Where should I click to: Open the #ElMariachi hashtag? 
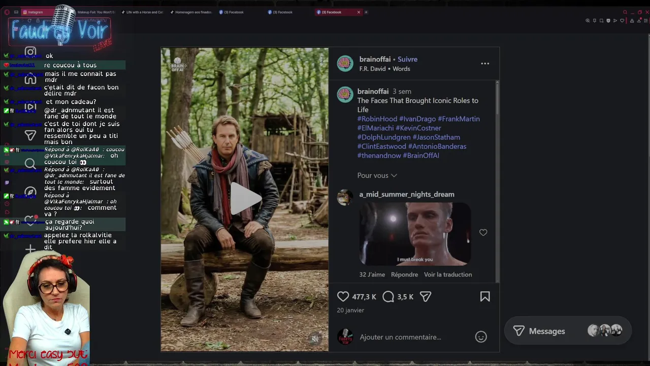pyautogui.click(x=375, y=128)
